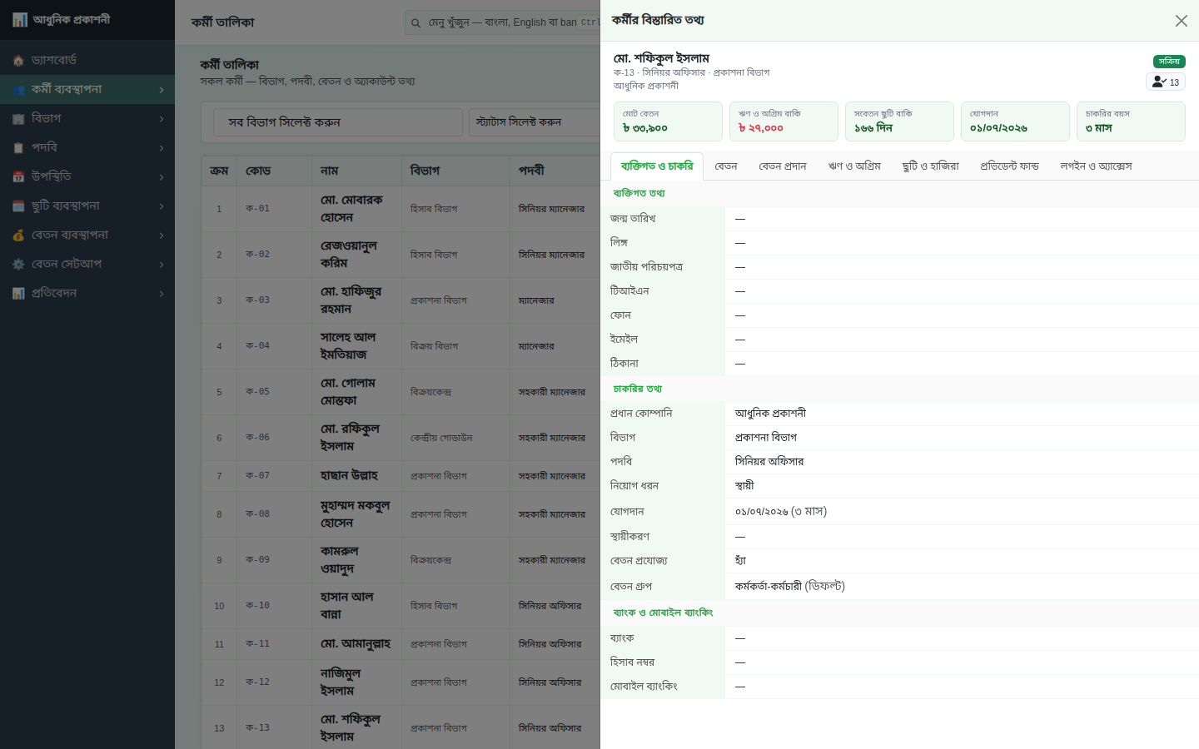Click the নাম column header
This screenshot has width=1199, height=749.
356,171
